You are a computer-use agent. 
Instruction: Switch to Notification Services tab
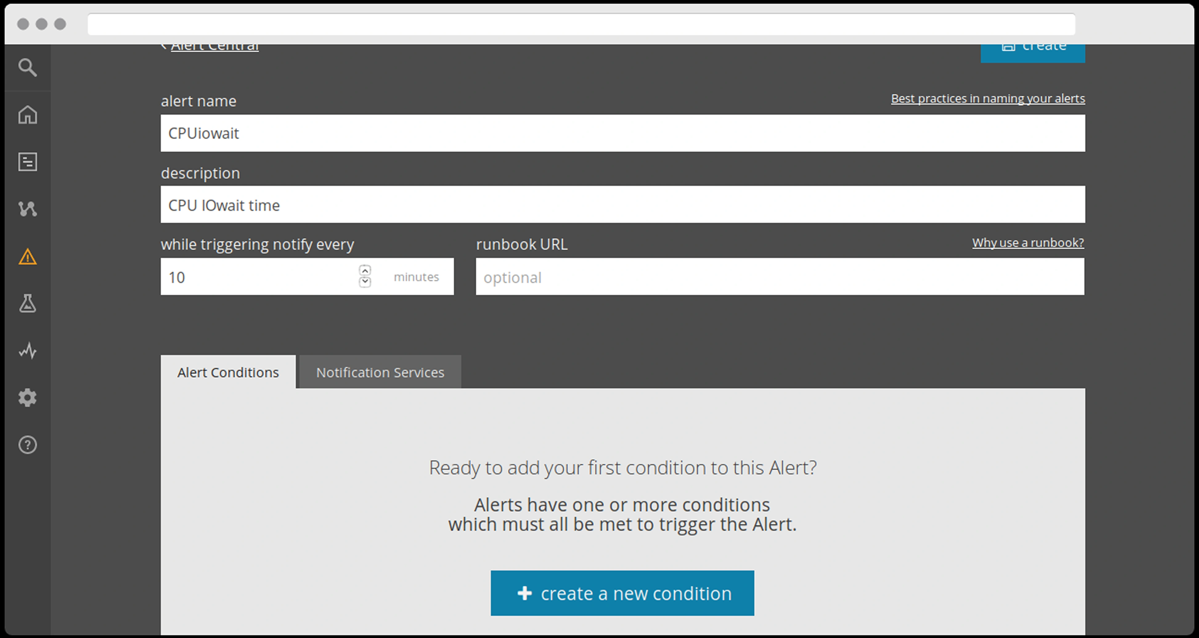380,372
